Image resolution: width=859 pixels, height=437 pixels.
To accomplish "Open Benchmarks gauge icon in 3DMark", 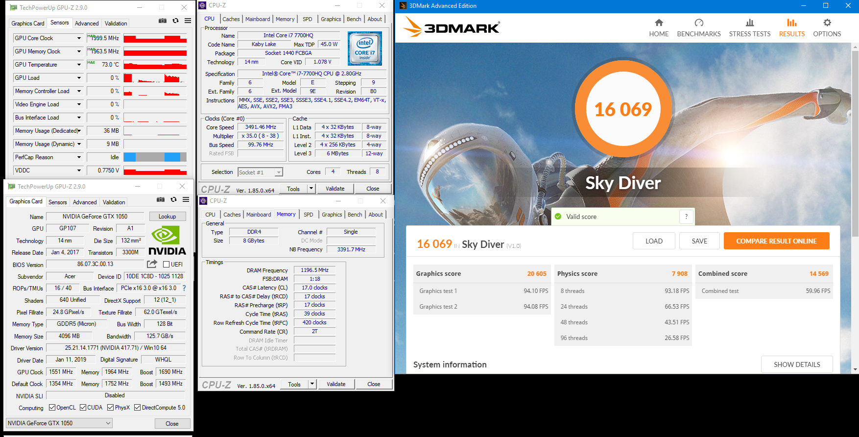I will click(699, 23).
